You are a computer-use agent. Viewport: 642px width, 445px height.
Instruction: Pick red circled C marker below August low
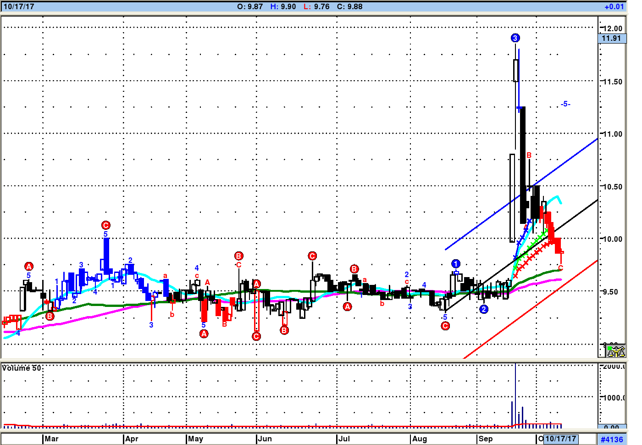pyautogui.click(x=445, y=326)
